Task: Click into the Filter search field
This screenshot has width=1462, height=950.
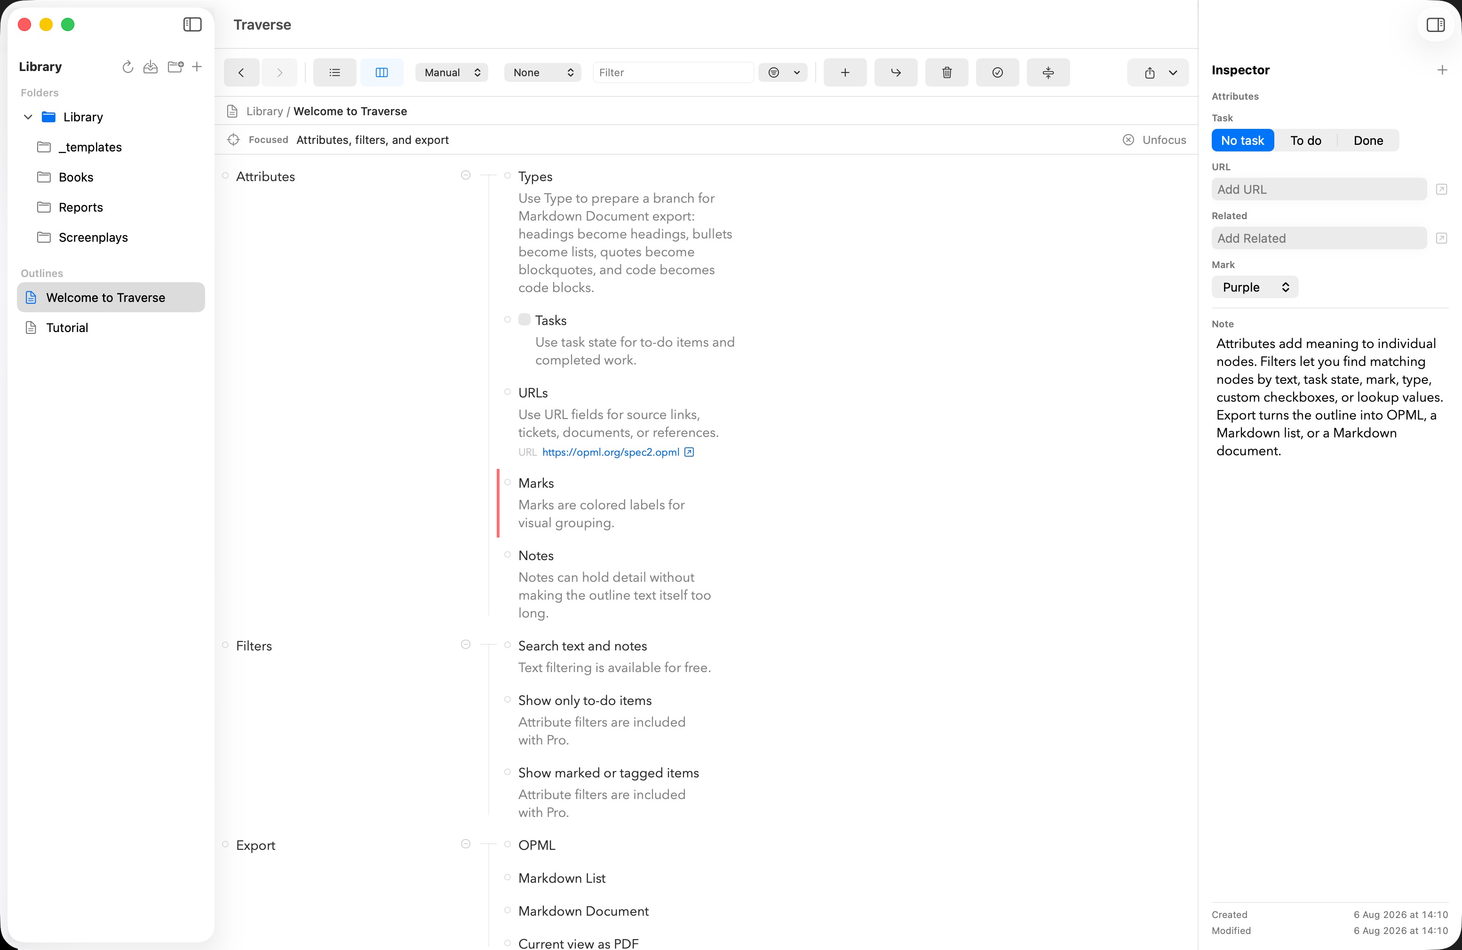Action: point(673,72)
